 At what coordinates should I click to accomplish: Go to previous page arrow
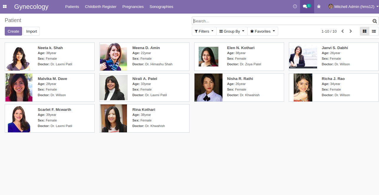[x=342, y=31]
